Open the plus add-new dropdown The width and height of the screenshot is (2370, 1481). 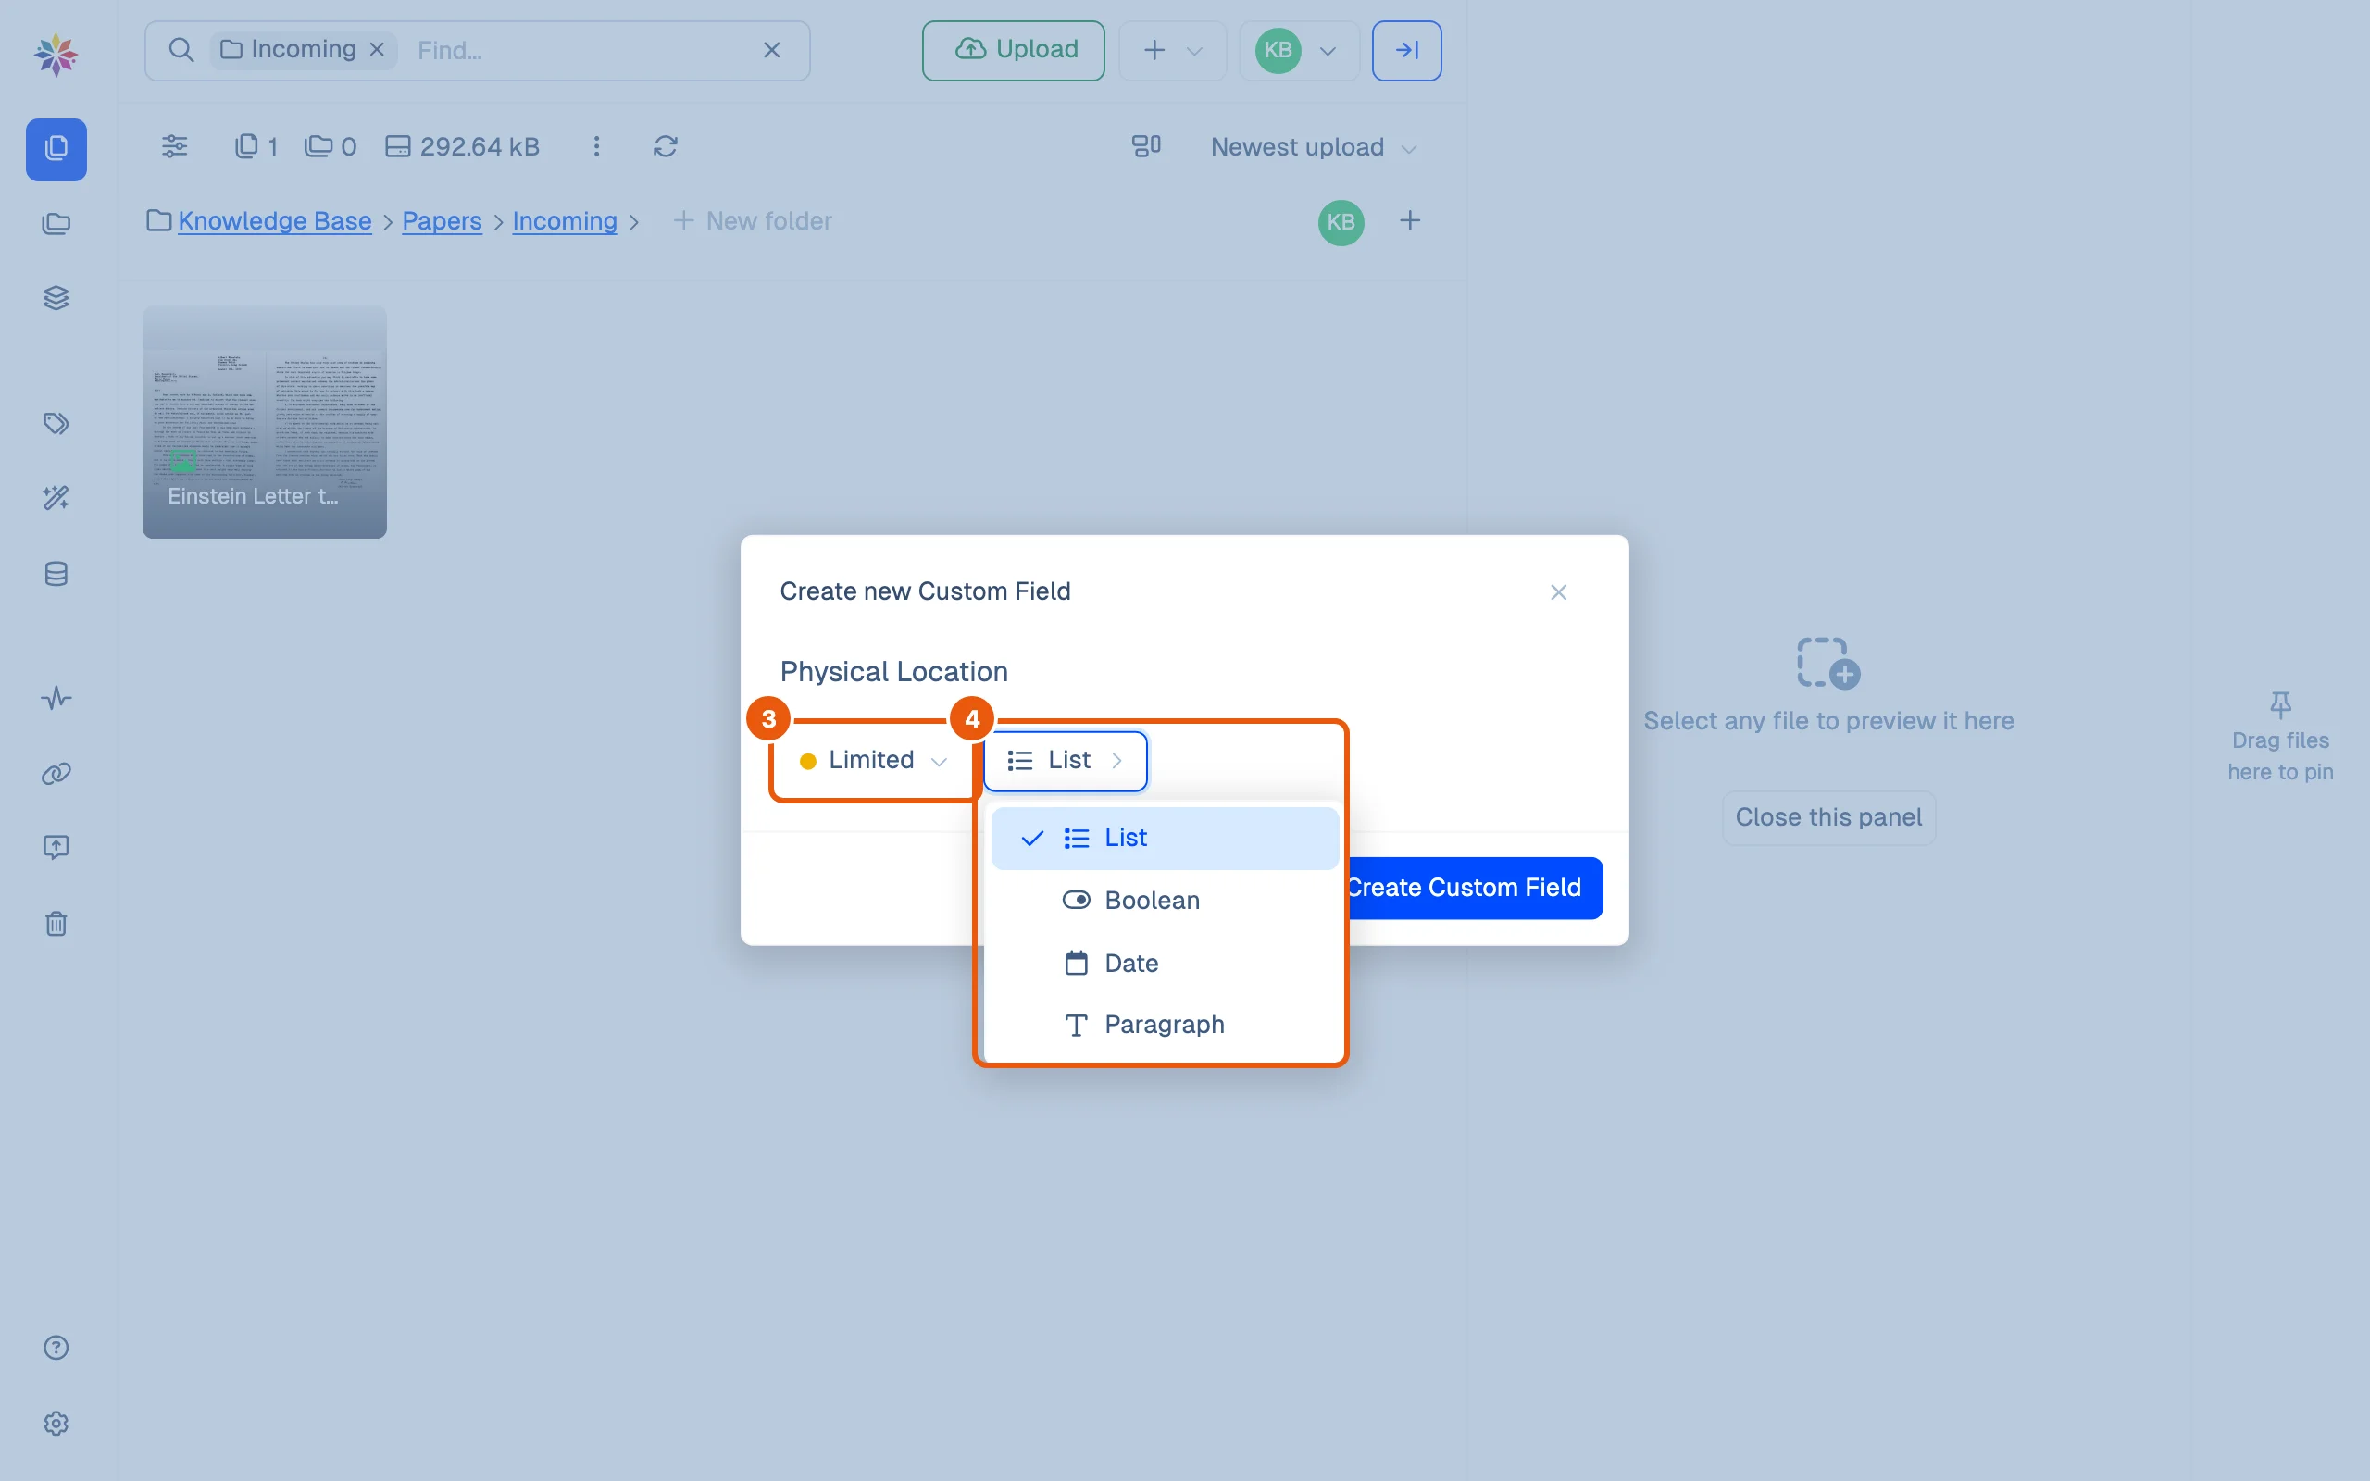click(x=1172, y=50)
